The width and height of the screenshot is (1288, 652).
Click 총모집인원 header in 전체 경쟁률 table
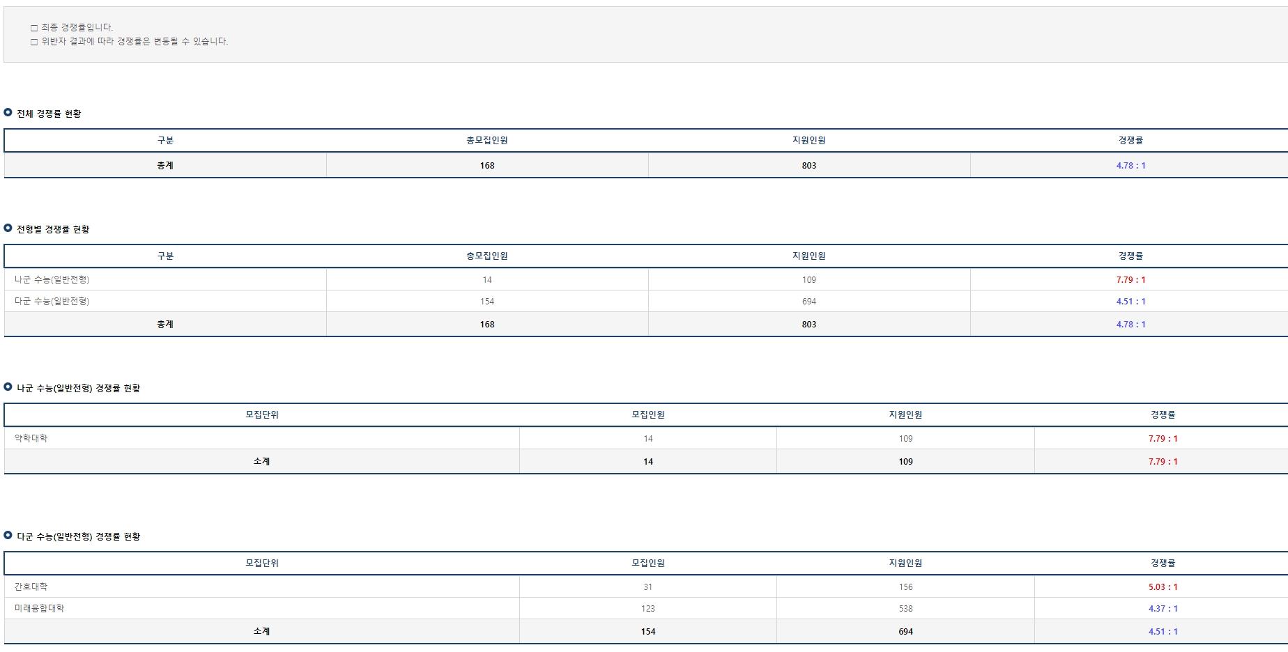pos(486,140)
